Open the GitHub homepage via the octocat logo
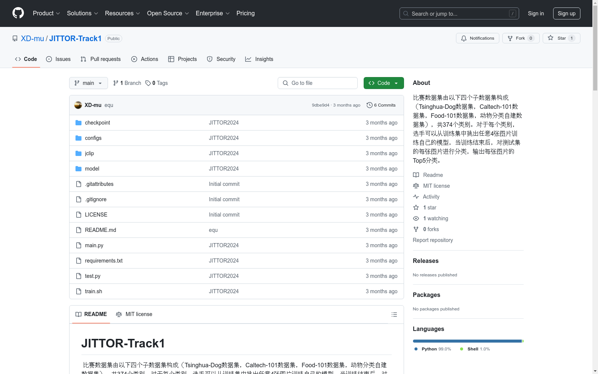 [x=18, y=13]
